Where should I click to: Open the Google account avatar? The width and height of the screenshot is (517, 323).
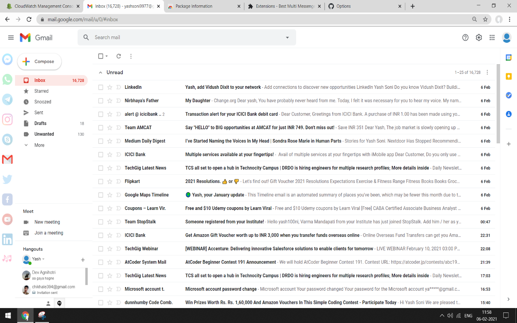pyautogui.click(x=506, y=38)
